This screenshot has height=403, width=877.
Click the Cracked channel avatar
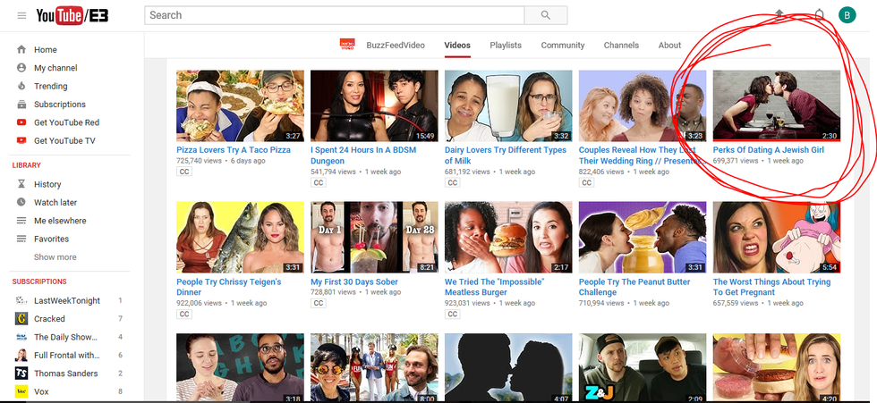tap(21, 319)
